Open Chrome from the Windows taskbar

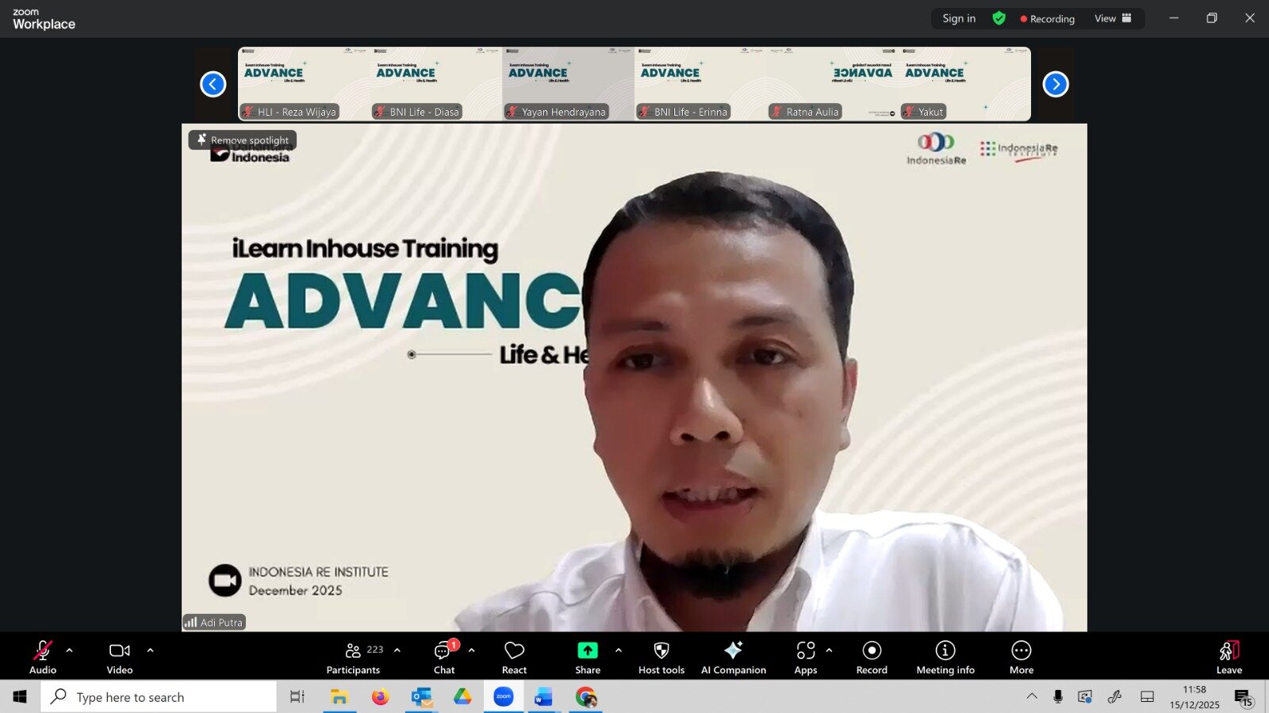click(586, 697)
